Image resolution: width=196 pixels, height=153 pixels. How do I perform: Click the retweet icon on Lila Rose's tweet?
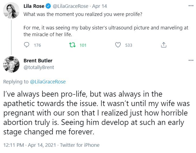72,45
